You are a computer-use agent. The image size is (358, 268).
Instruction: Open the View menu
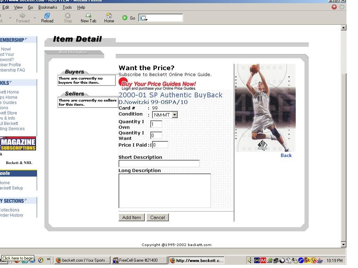click(x=18, y=7)
